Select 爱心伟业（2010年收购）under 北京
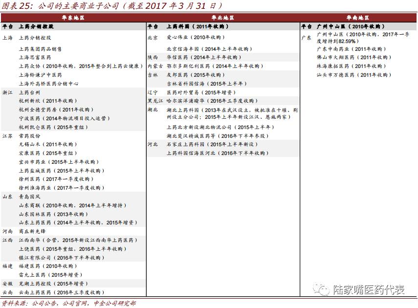The width and height of the screenshot is (418, 308). pos(196,37)
